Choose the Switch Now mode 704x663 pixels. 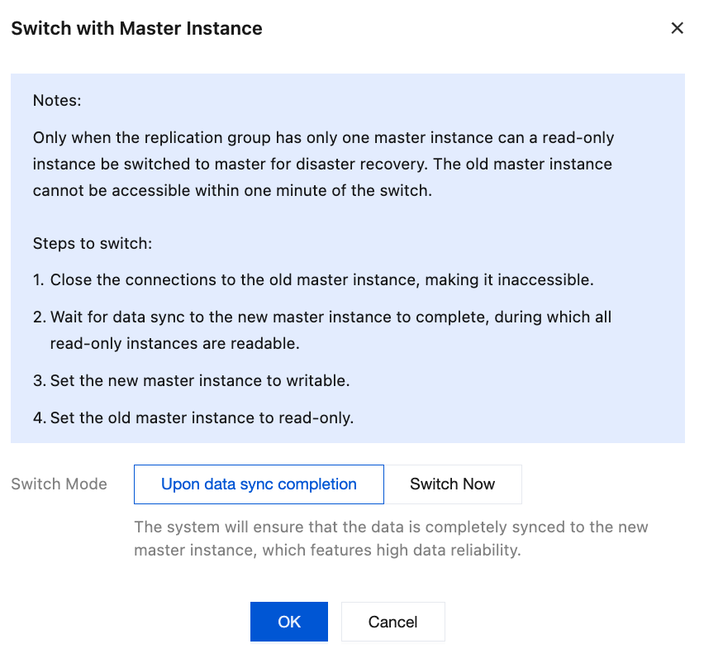tap(452, 484)
